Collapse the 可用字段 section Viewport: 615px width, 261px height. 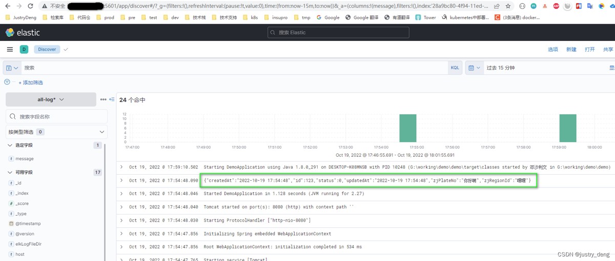[x=10, y=173]
